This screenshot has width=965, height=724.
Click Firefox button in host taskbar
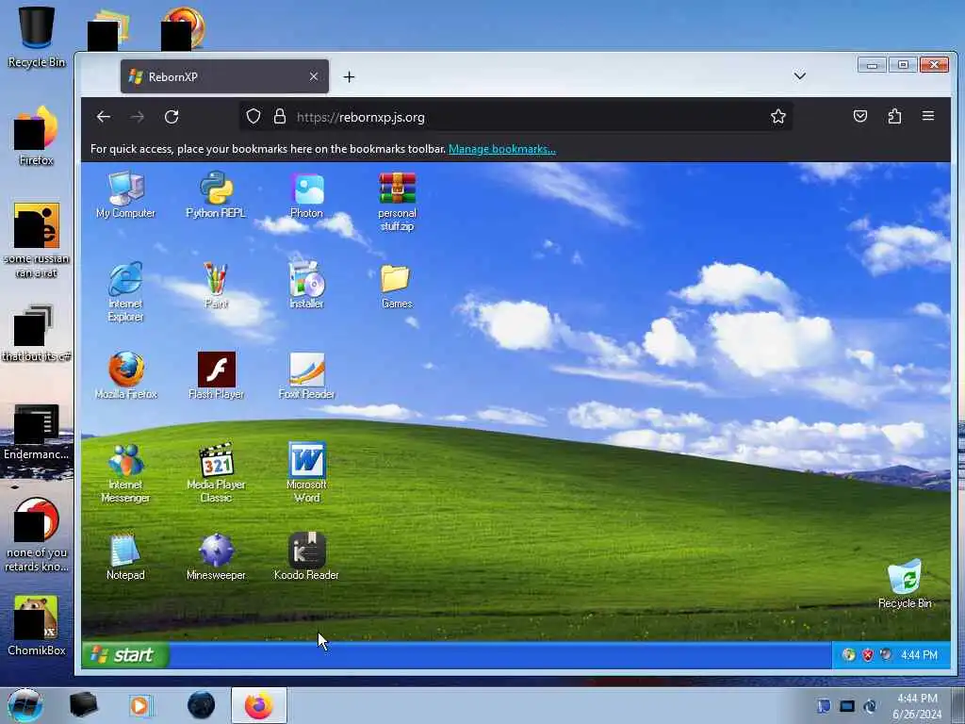[259, 705]
